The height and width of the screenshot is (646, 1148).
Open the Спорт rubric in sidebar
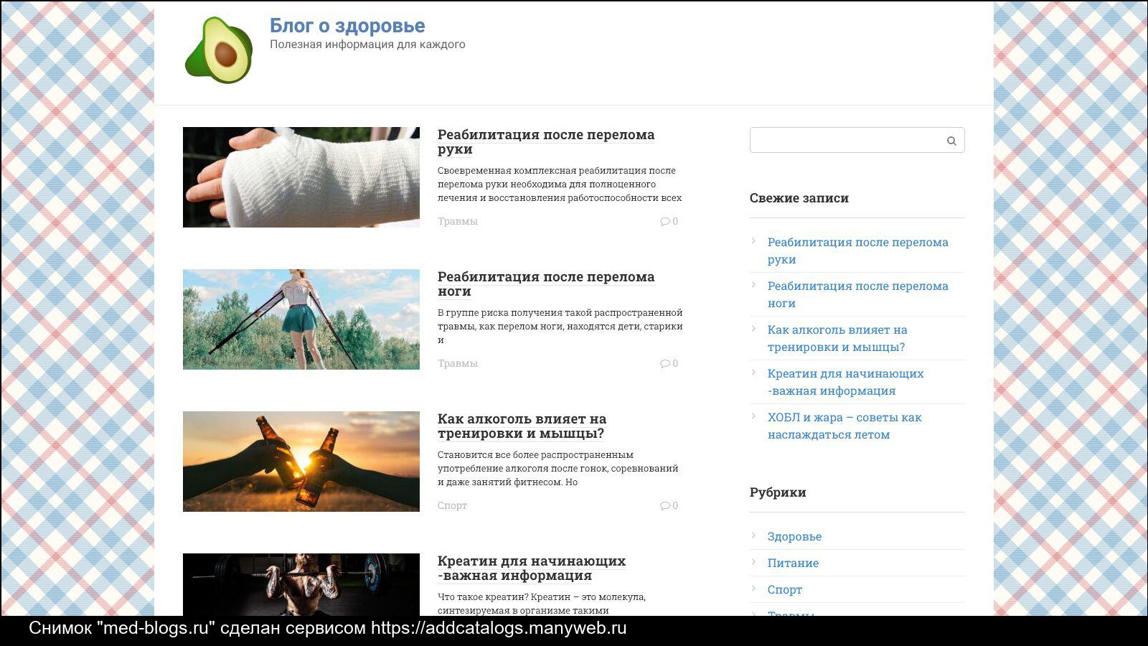point(785,589)
